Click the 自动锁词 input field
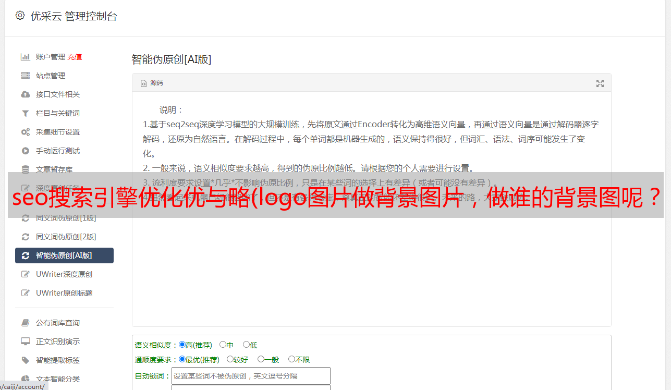 tap(251, 376)
